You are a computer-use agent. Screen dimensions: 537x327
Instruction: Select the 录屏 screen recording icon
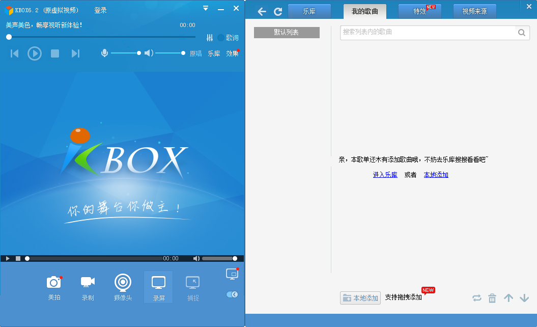click(x=159, y=287)
